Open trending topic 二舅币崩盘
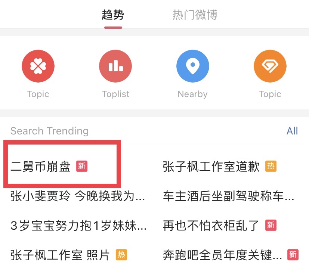 [x=40, y=167]
